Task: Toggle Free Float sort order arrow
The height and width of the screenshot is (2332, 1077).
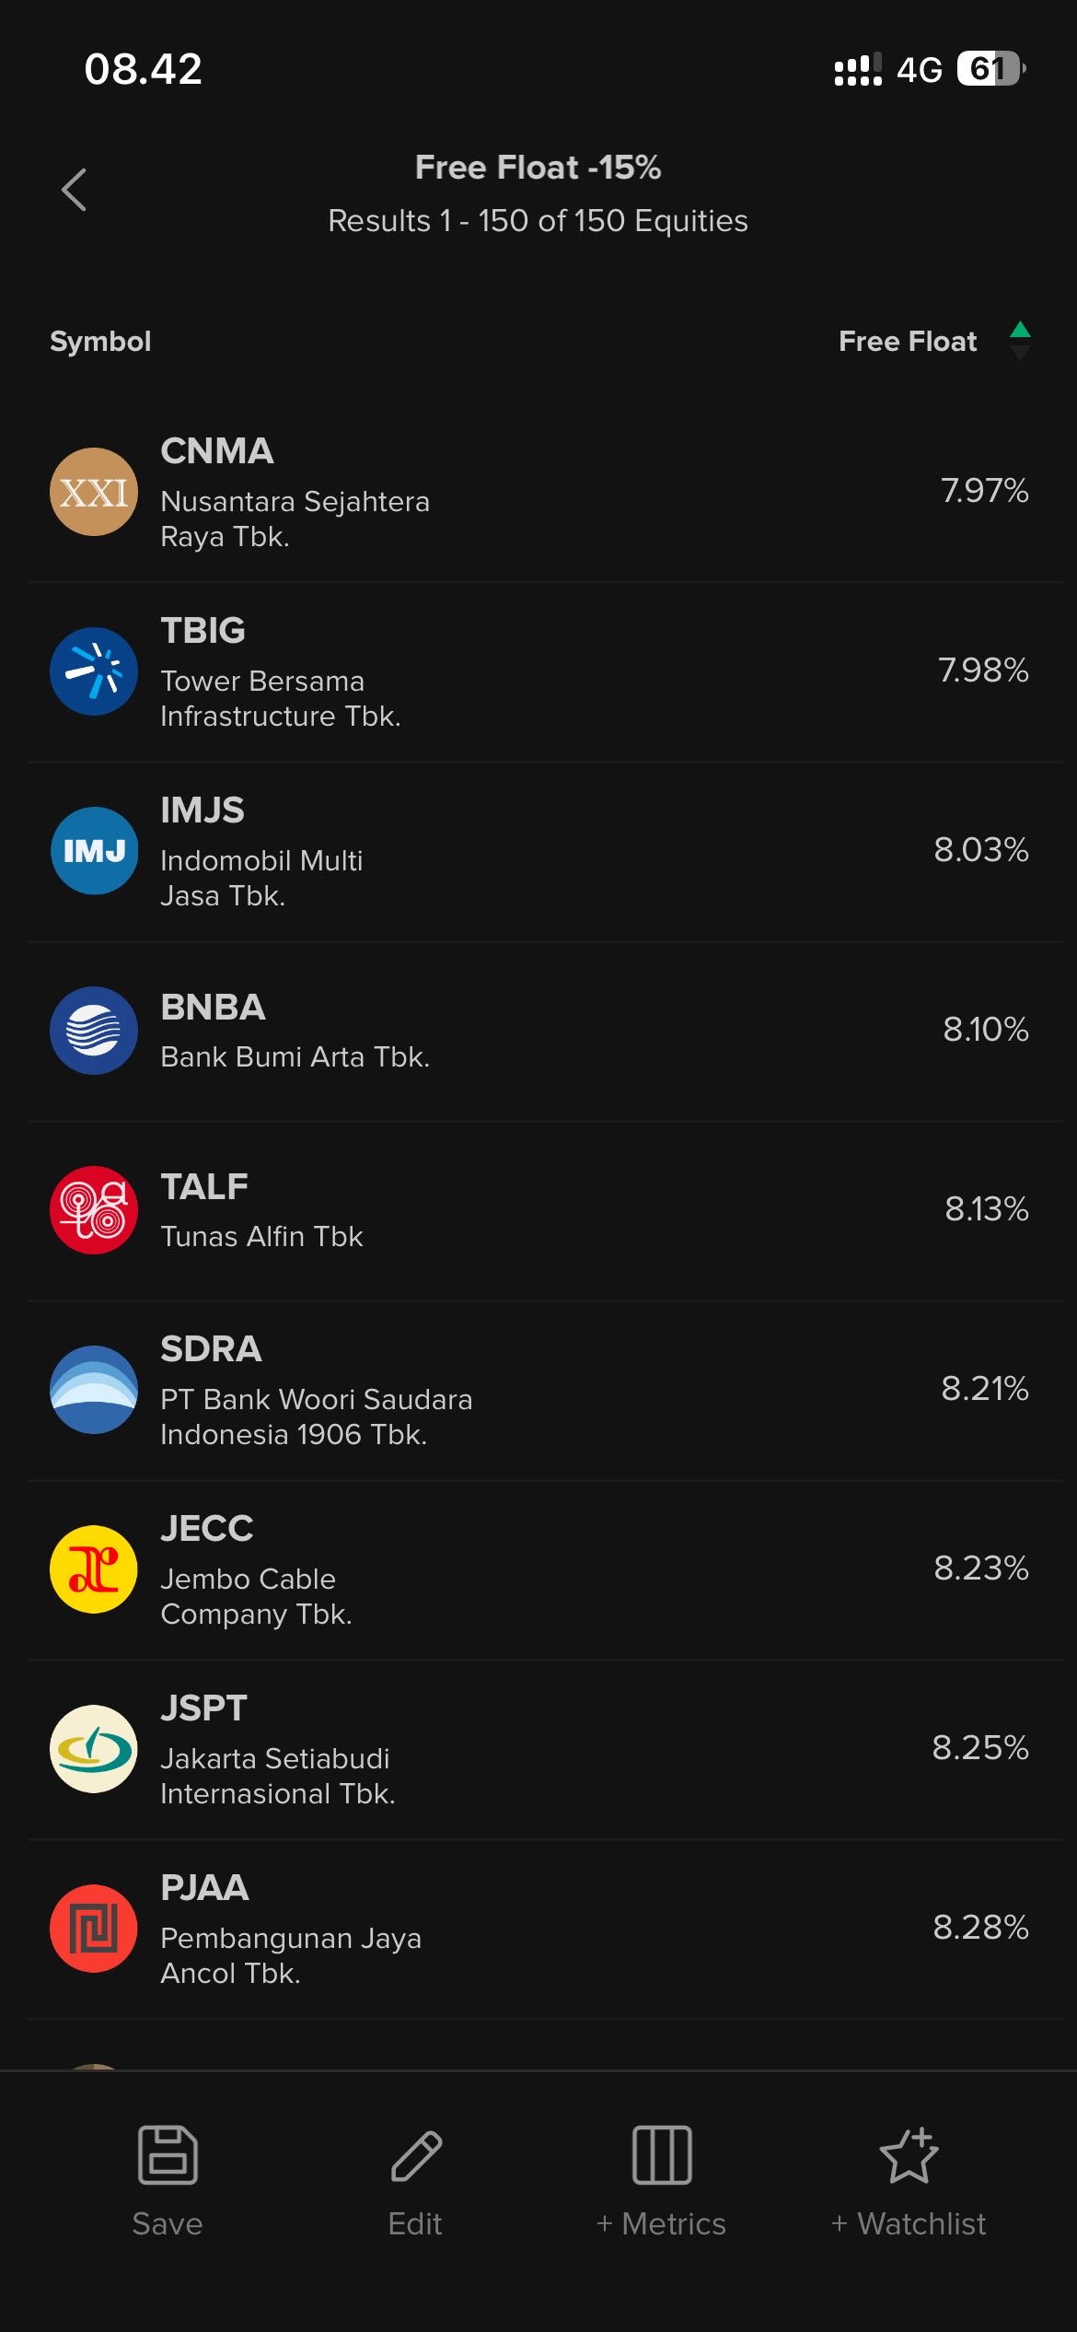Action: (x=1020, y=341)
